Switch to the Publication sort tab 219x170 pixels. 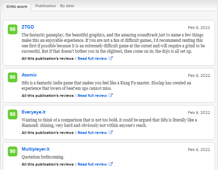coord(45,6)
